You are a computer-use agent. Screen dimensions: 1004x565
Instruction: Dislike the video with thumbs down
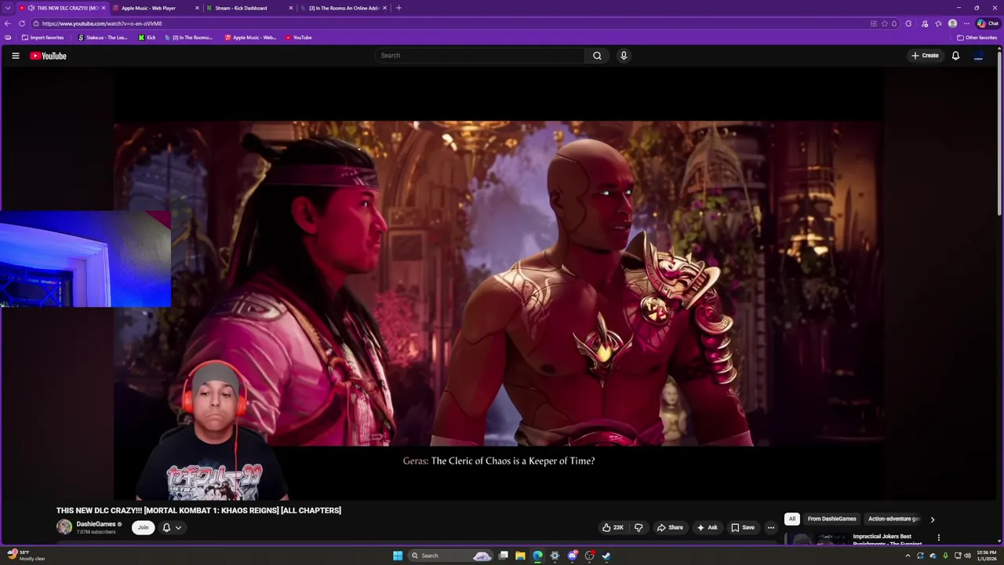tap(638, 527)
